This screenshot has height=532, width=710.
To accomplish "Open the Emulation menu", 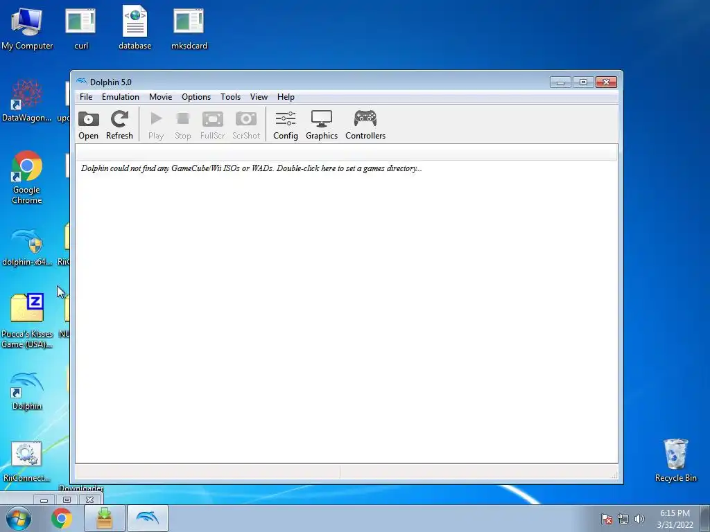I will click(121, 97).
